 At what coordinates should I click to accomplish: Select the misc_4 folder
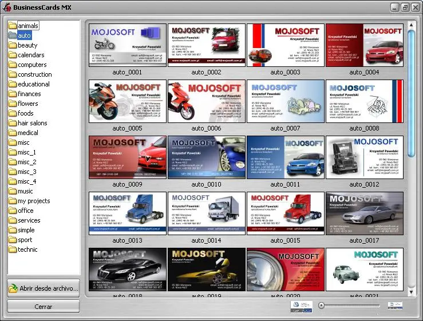[22, 181]
